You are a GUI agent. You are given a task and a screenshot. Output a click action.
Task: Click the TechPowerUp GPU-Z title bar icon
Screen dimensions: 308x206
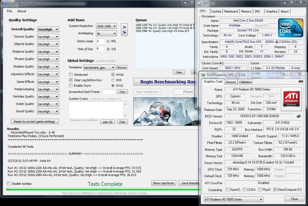(203, 75)
